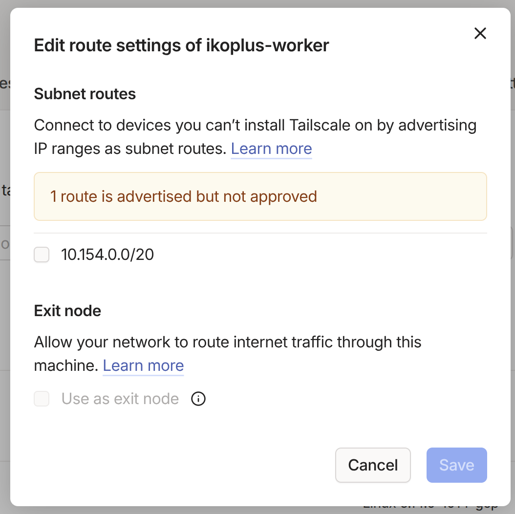Close the route settings dialog with X
Screen dimensions: 515x514
tap(480, 33)
